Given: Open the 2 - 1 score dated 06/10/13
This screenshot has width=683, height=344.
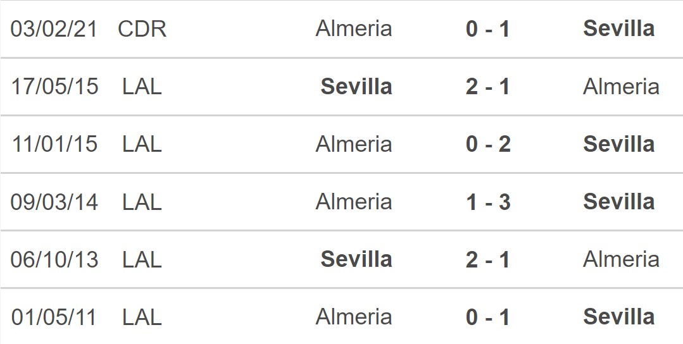Looking at the screenshot, I should 487,259.
